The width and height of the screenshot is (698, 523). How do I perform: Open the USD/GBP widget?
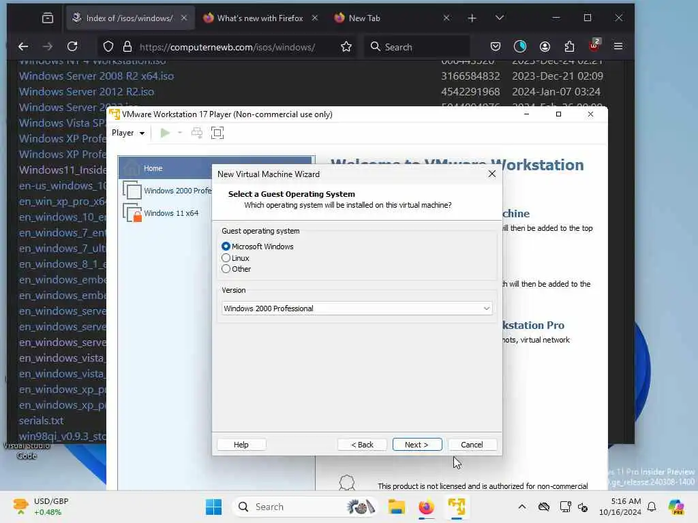pos(41,507)
